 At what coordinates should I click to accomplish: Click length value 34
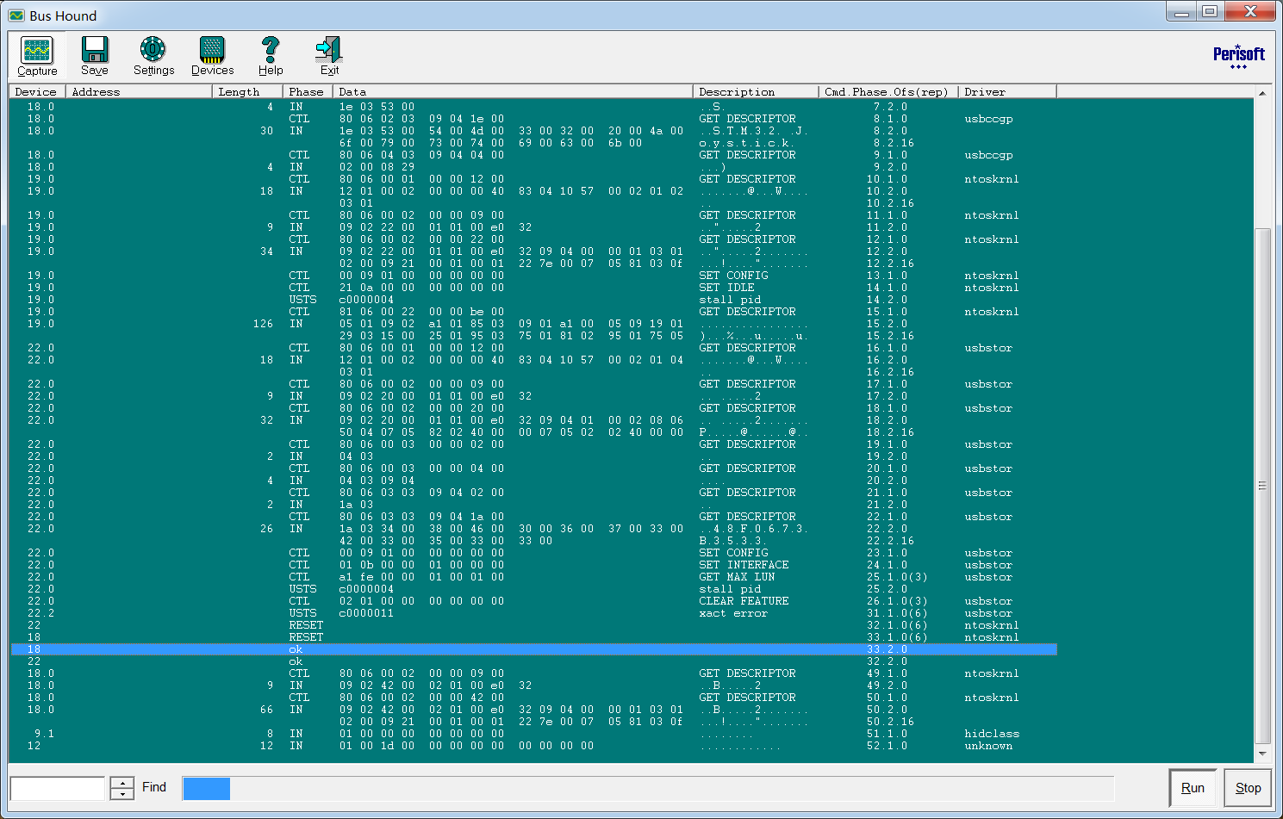[266, 251]
